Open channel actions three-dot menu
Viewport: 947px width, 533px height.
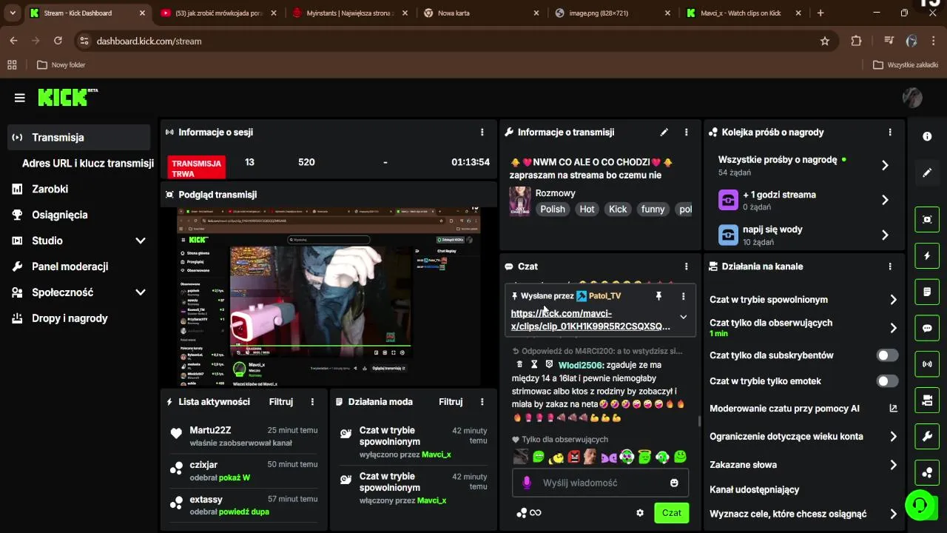pyautogui.click(x=889, y=266)
